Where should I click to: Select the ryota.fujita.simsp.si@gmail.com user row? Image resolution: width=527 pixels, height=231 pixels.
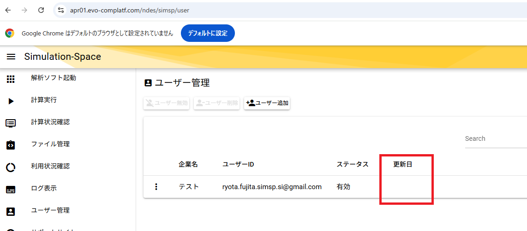click(x=272, y=187)
